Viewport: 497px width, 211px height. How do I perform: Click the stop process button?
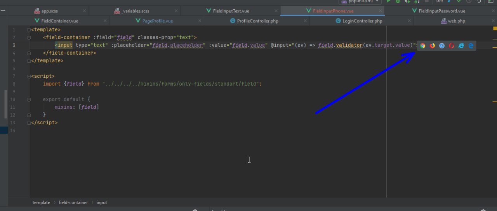click(x=427, y=2)
